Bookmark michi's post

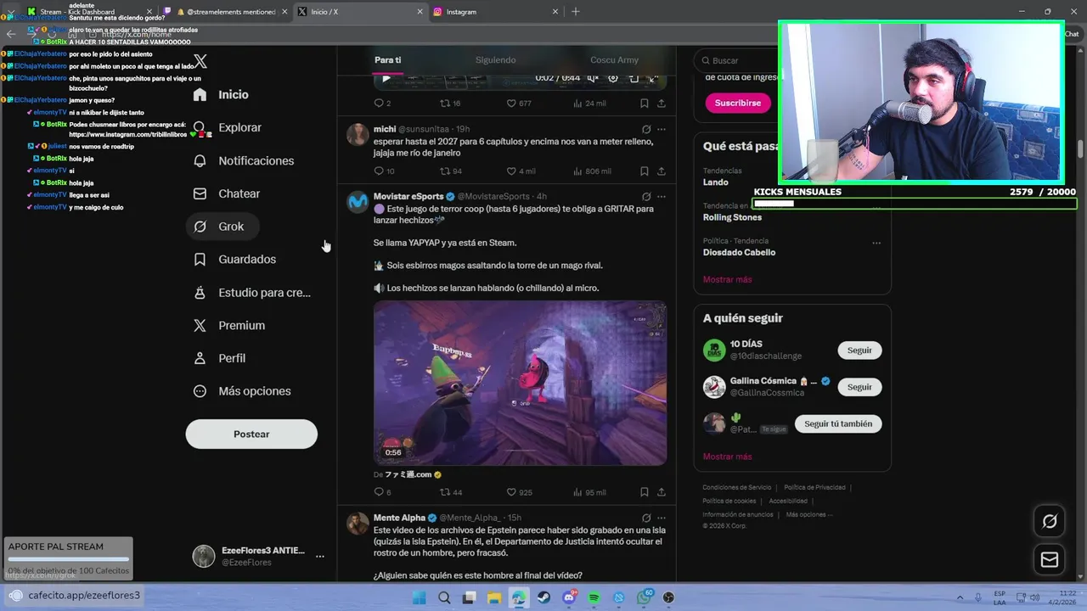644,171
